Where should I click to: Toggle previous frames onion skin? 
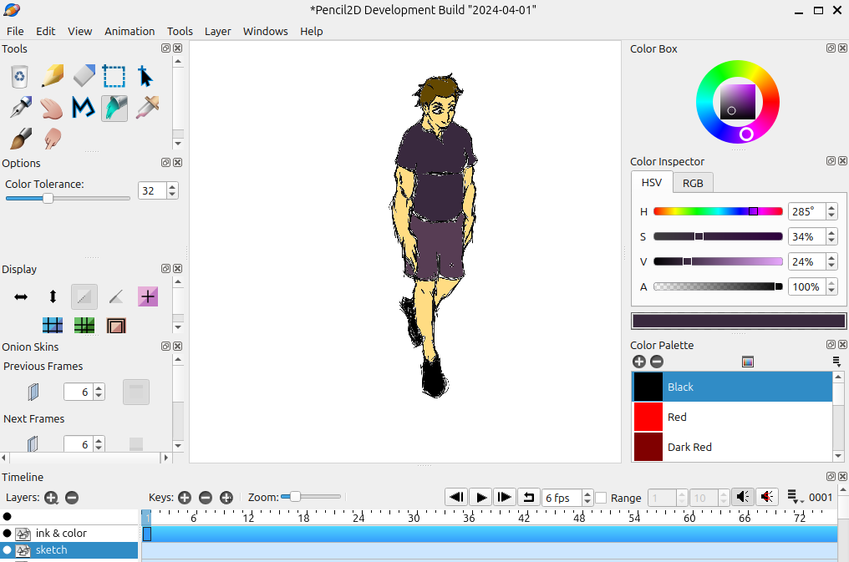coord(33,392)
